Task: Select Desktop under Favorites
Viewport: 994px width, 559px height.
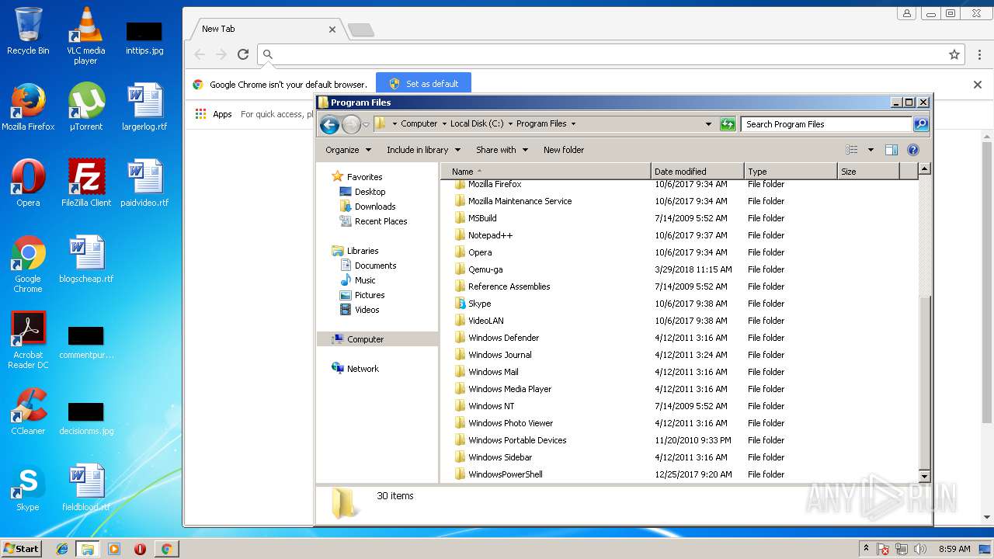Action: 370,192
